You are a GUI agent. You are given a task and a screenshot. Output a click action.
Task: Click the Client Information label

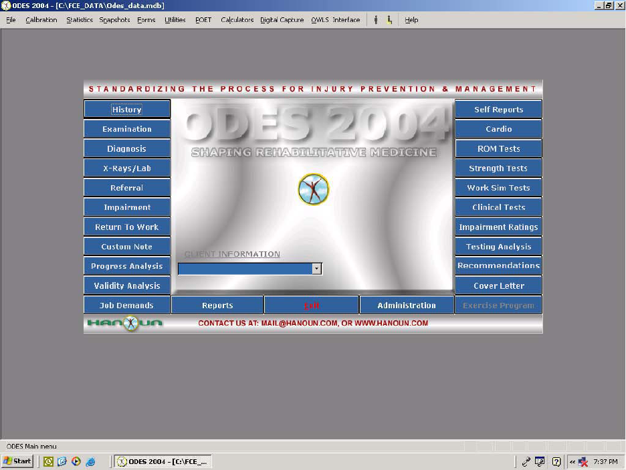232,254
